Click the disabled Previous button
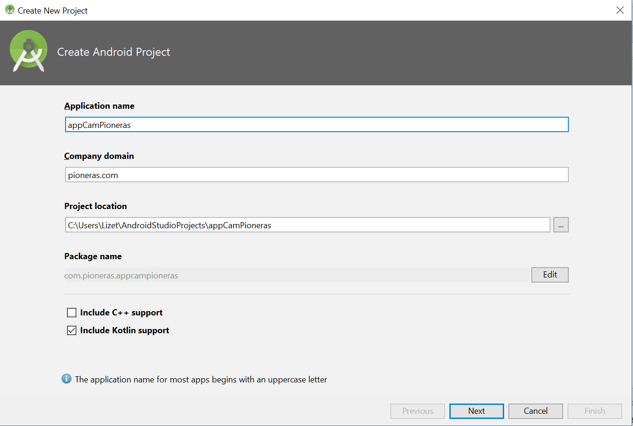Image resolution: width=633 pixels, height=426 pixels. click(x=417, y=411)
